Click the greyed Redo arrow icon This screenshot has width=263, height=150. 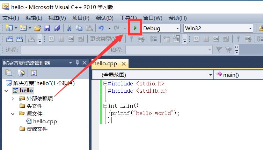click(x=117, y=28)
